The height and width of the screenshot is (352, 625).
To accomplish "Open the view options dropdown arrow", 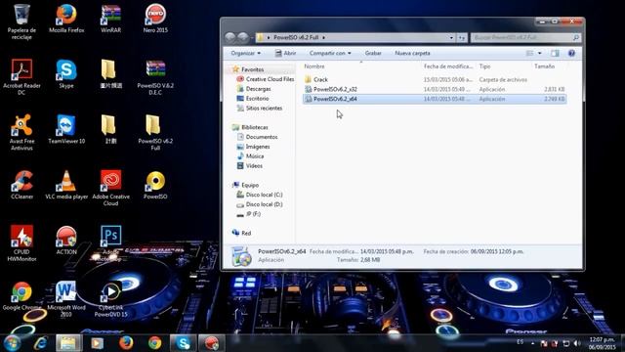I will click(x=540, y=53).
